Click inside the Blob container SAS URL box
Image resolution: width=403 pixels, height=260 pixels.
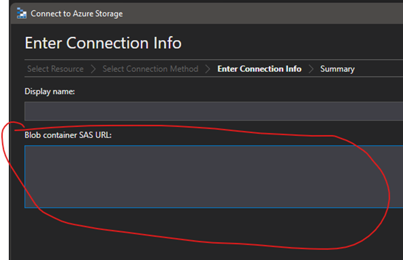(x=214, y=177)
